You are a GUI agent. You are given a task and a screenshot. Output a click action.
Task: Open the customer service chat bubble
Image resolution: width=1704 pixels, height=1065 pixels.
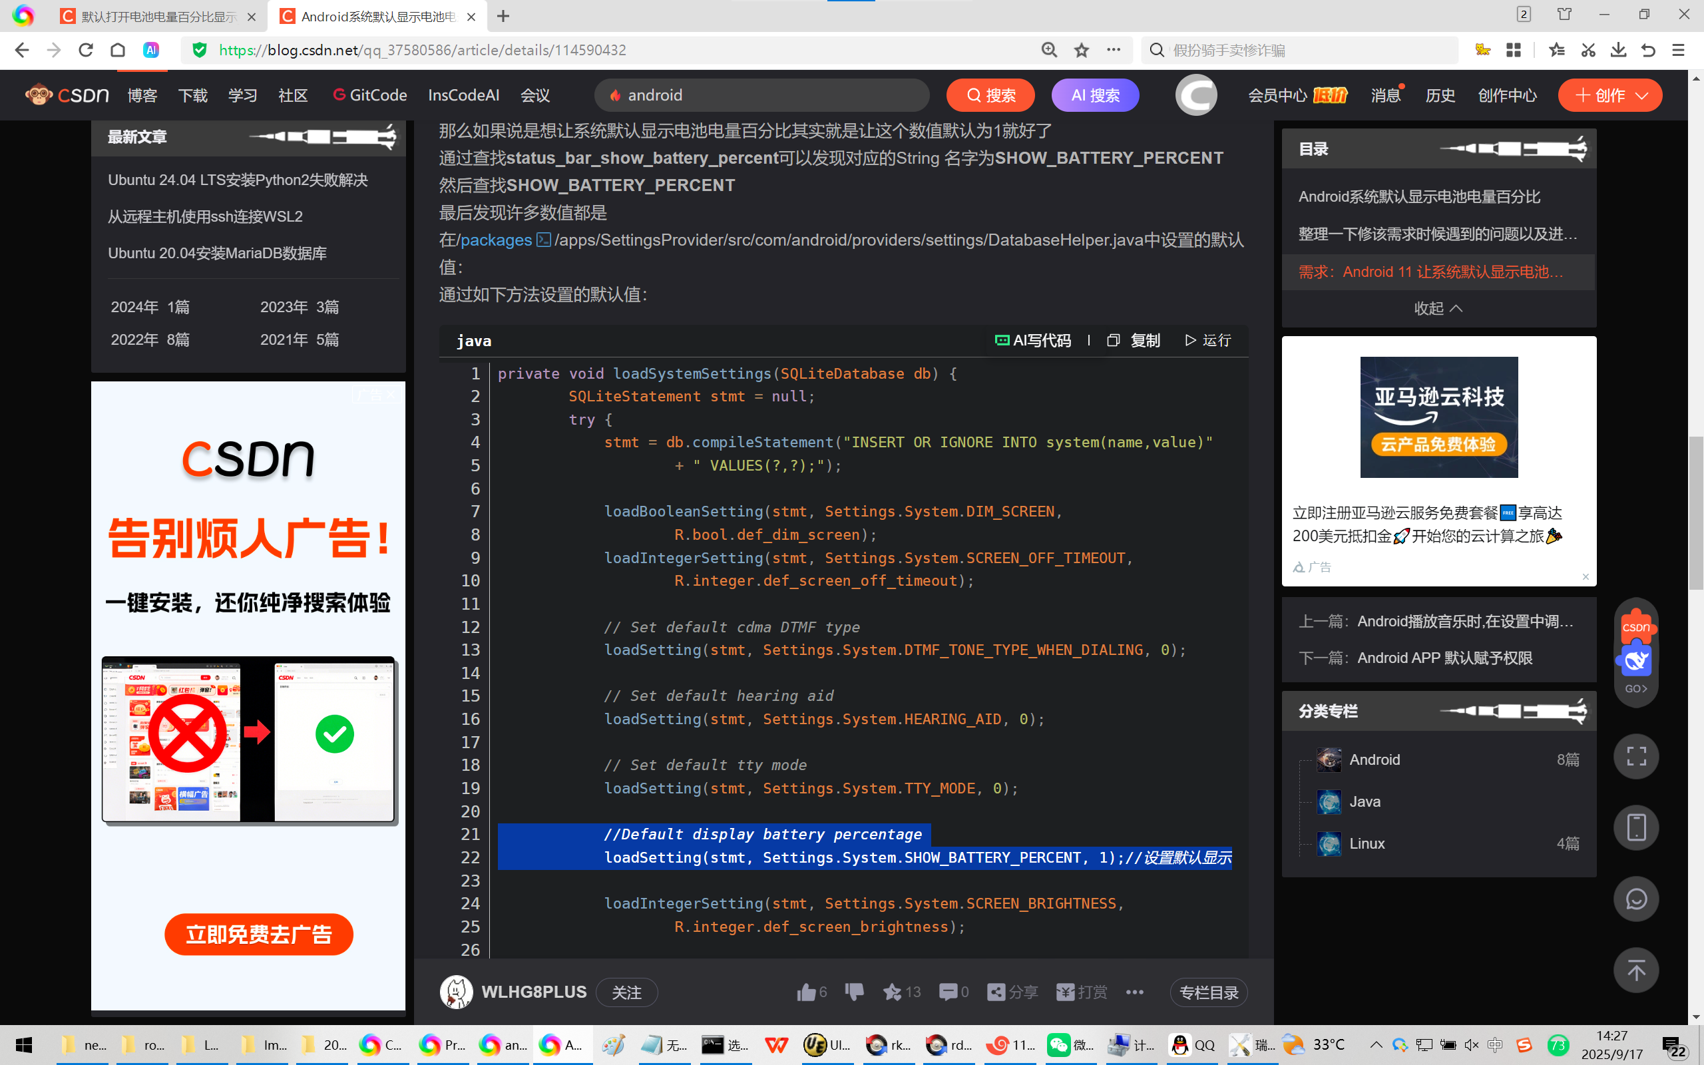(x=1635, y=899)
